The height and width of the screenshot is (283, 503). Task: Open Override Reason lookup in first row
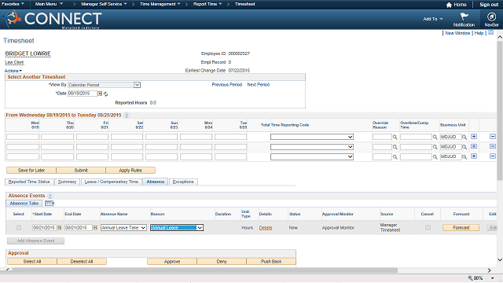pos(395,137)
